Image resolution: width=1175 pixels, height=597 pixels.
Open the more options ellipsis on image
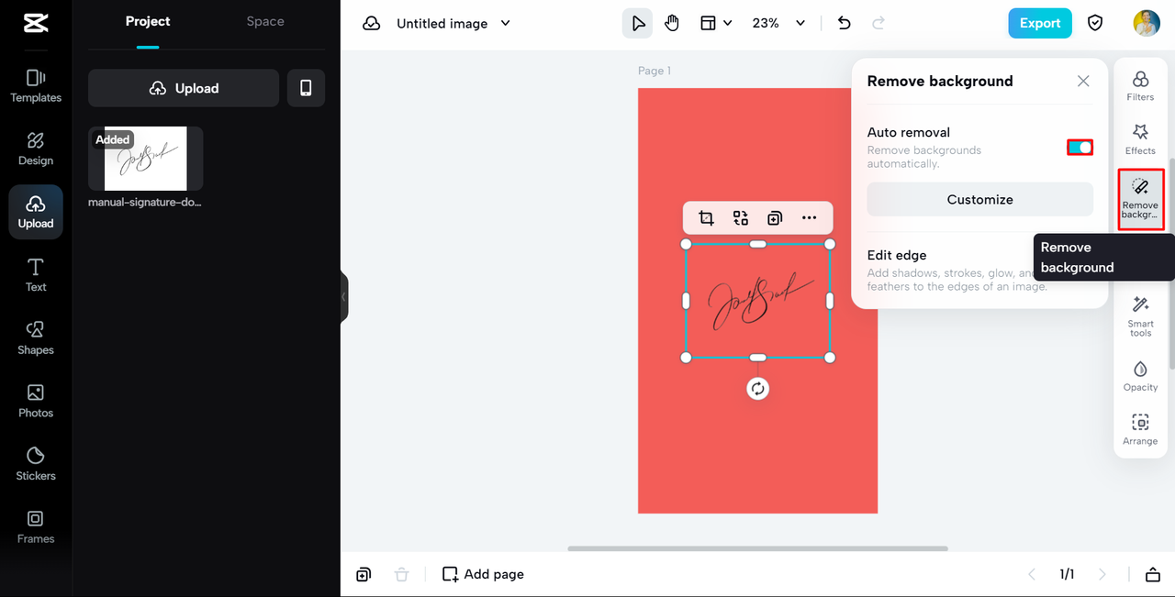809,218
